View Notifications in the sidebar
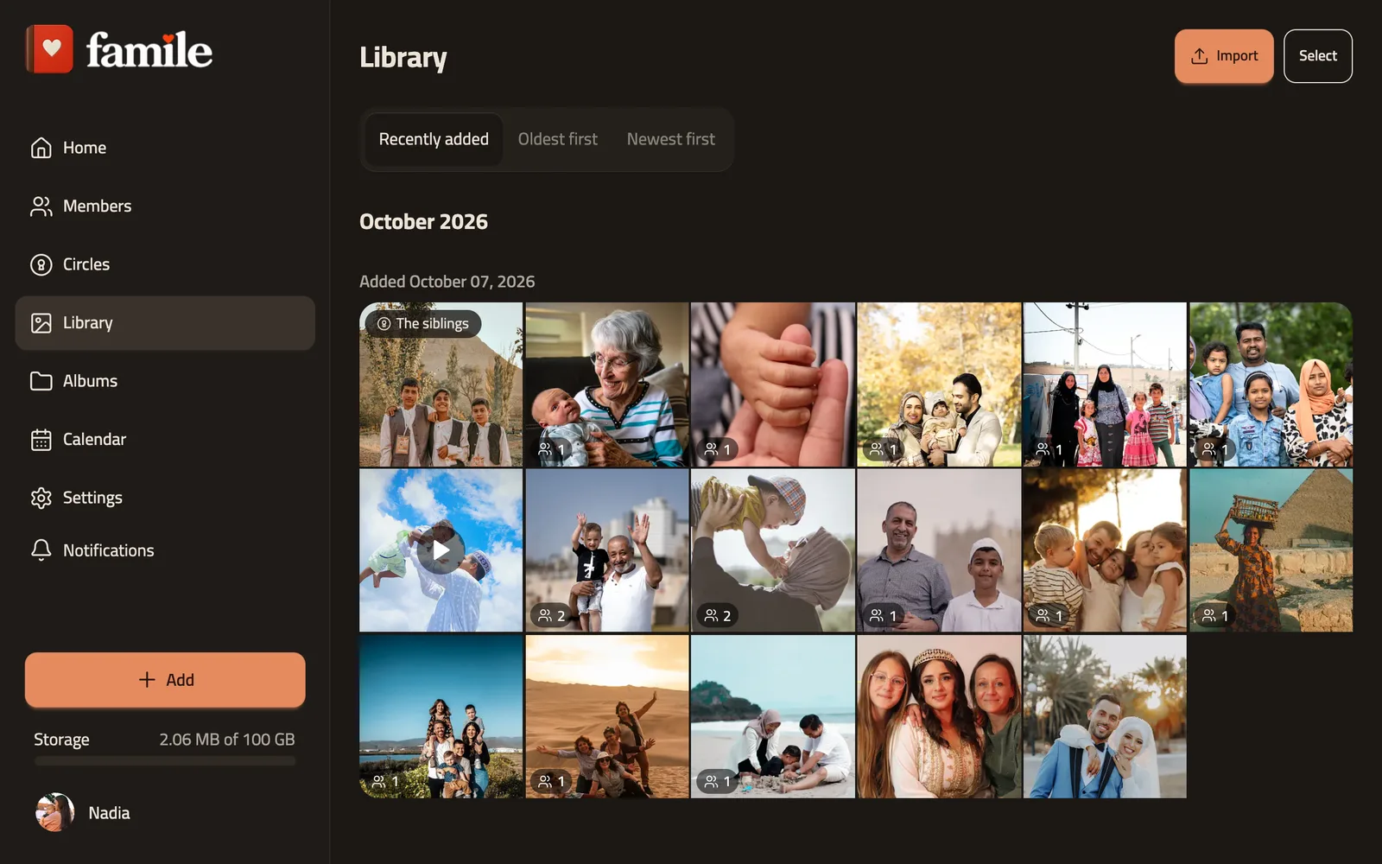Viewport: 1382px width, 864px height. pos(164,550)
